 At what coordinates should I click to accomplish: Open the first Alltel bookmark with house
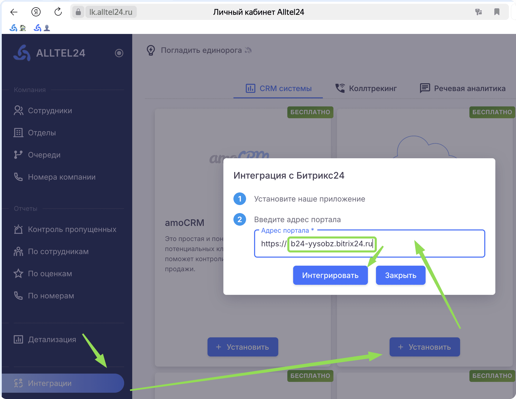[18, 28]
